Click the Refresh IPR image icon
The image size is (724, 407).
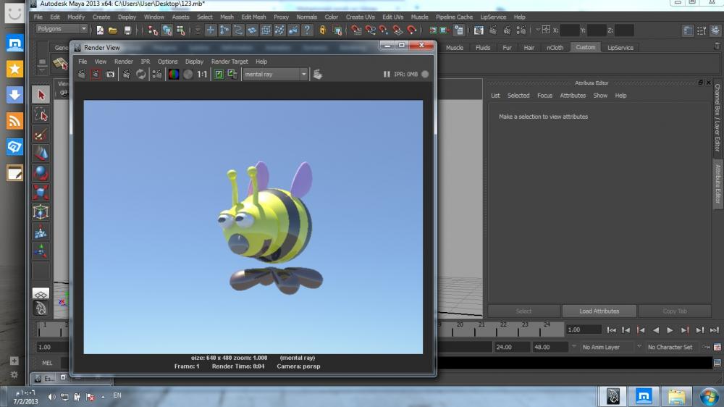tap(140, 74)
